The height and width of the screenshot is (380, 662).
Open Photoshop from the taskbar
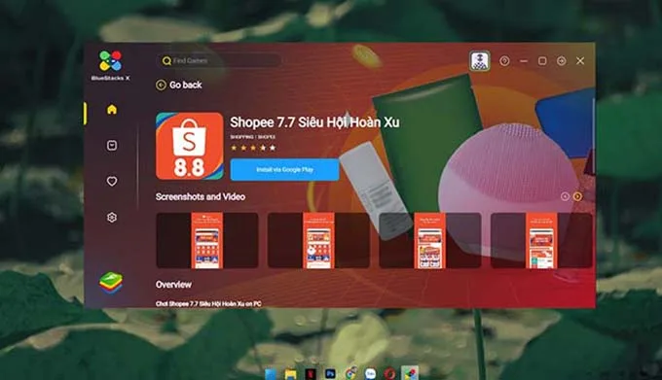(x=330, y=373)
